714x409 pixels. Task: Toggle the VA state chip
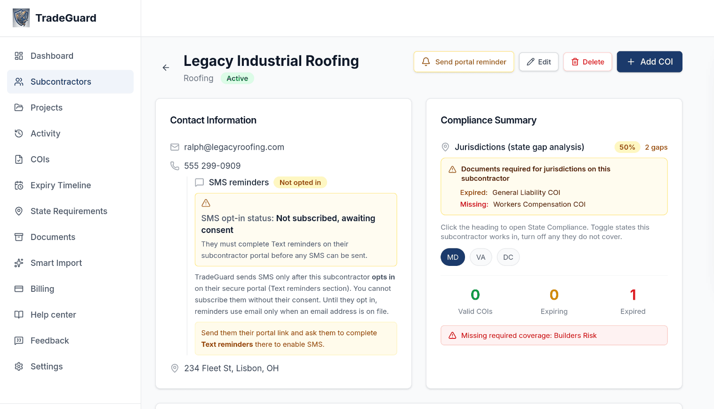coord(481,257)
